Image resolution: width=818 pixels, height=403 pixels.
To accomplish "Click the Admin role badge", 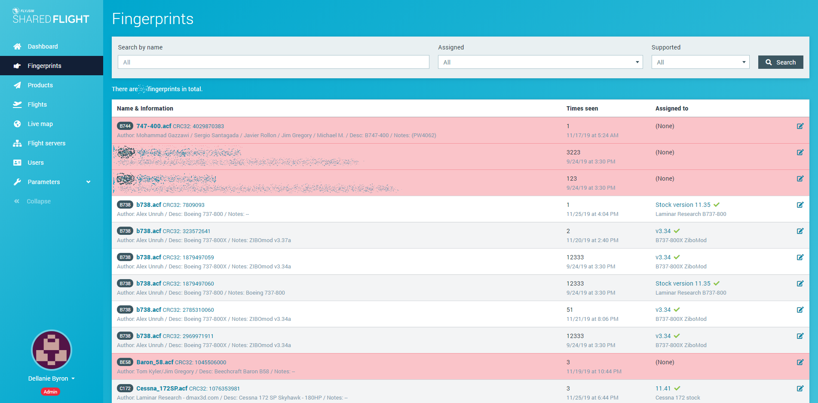I will 50,392.
